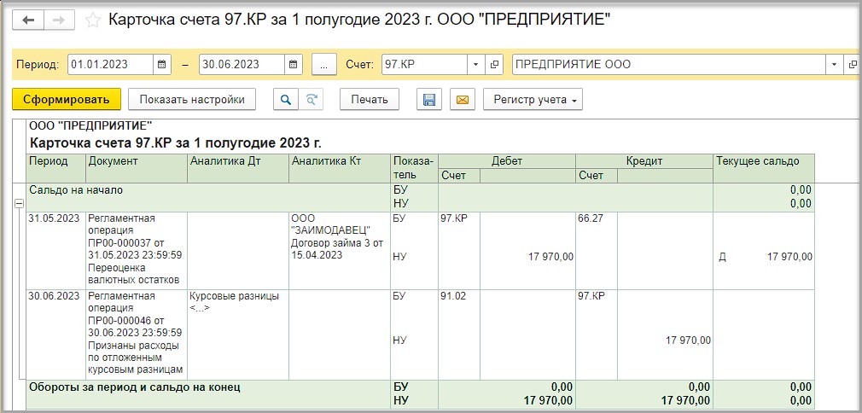Select the Аналитика Кт column header
The height and width of the screenshot is (413, 862).
point(339,168)
